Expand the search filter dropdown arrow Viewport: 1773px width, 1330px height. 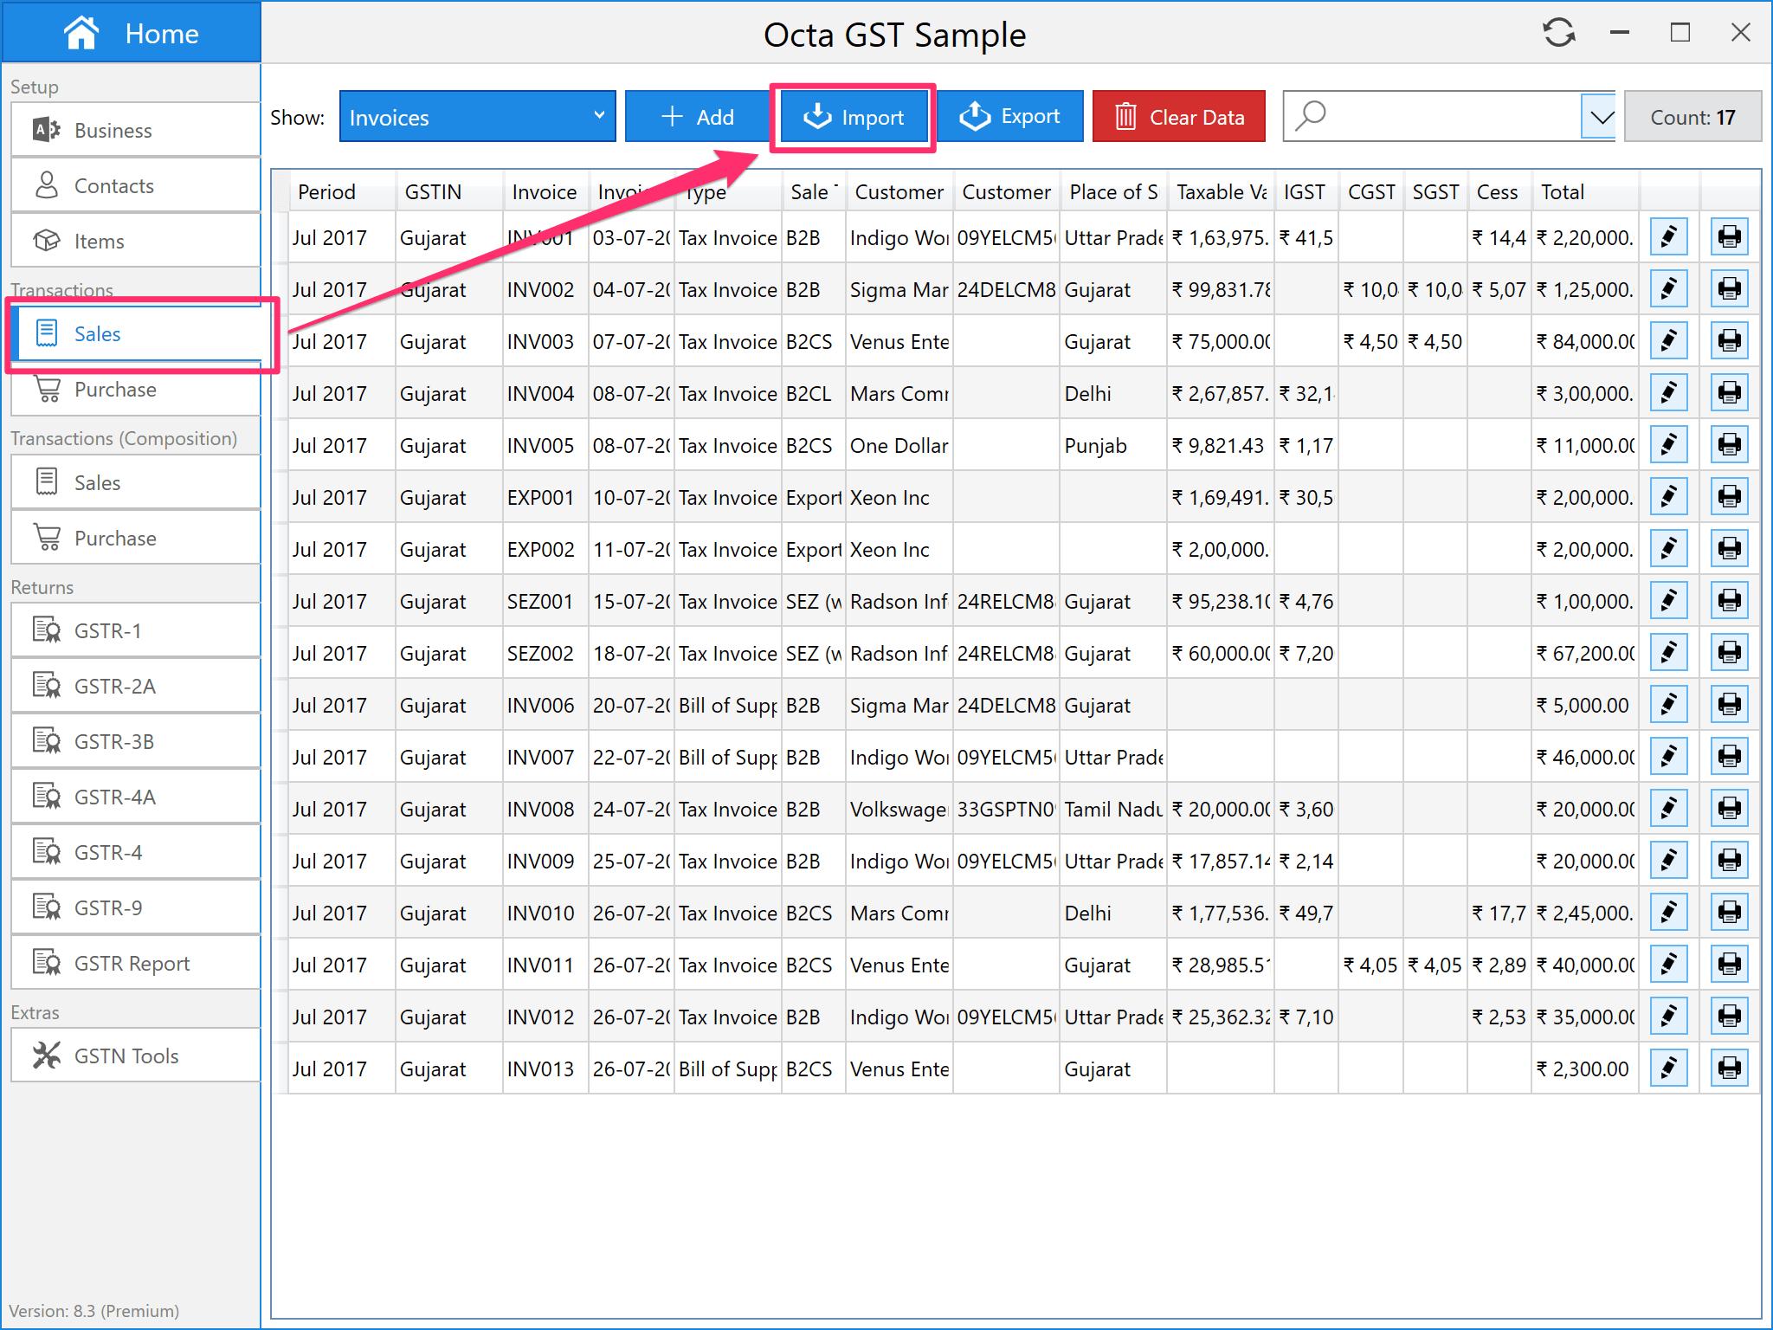pyautogui.click(x=1600, y=116)
